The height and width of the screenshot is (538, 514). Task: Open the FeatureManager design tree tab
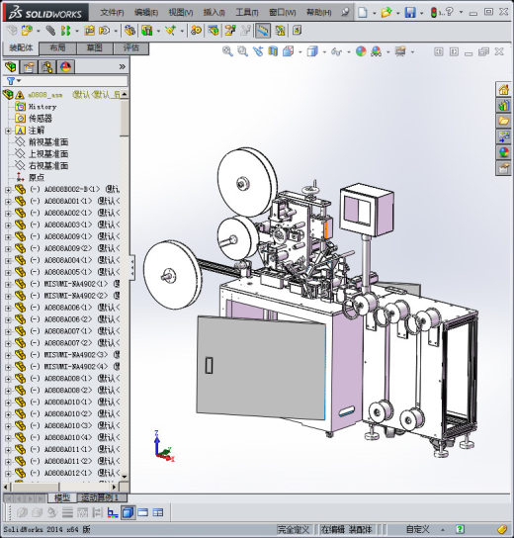11,66
